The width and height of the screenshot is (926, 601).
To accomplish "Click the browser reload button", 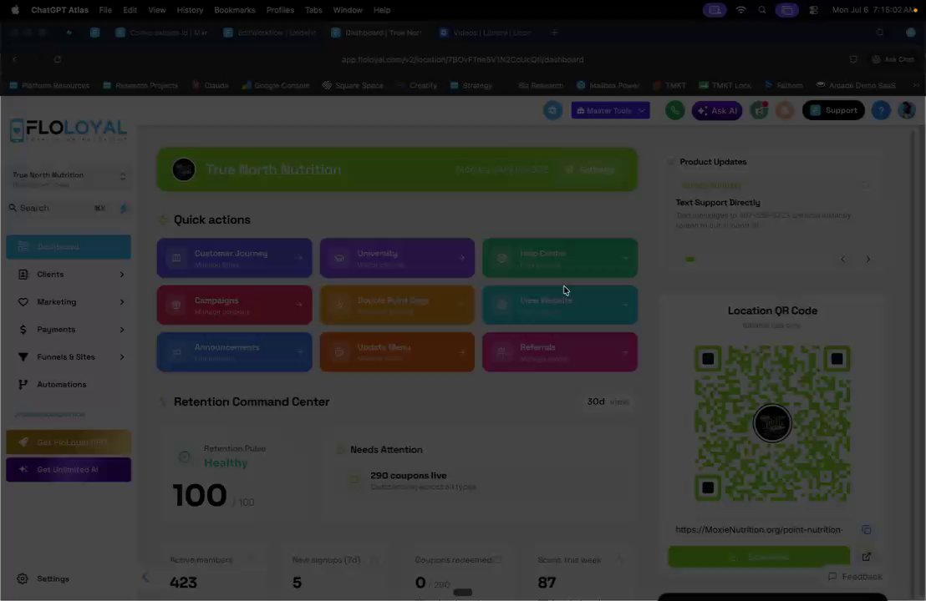I will (x=58, y=59).
